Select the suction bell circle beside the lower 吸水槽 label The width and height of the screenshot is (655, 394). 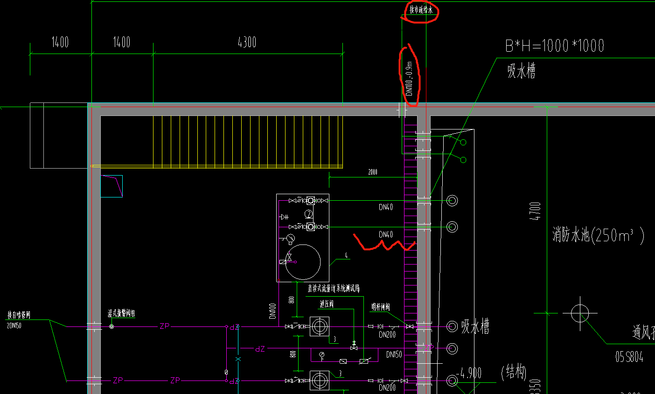tap(452, 326)
